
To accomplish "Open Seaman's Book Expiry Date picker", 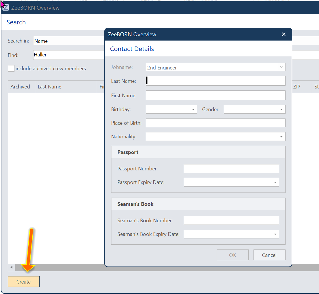I will [x=275, y=234].
